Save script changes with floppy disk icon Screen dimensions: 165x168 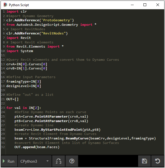click(145, 161)
